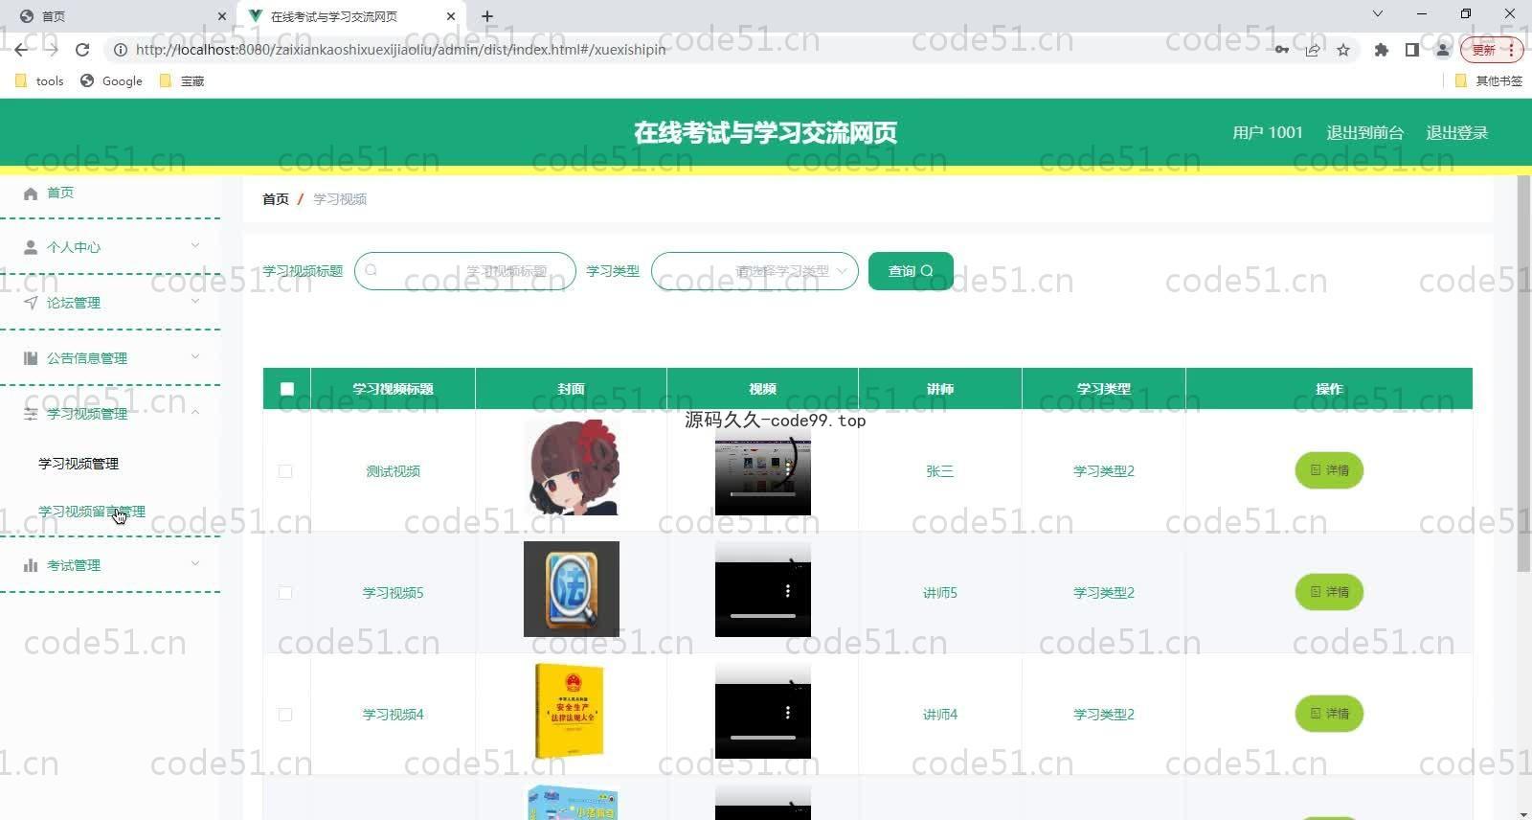
Task: Click 详情 button for 学习视频5
Action: click(1329, 592)
